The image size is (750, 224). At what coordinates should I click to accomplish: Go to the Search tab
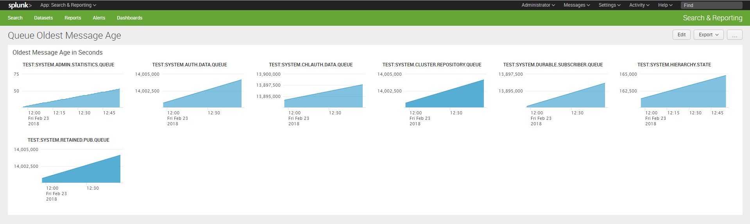point(15,18)
